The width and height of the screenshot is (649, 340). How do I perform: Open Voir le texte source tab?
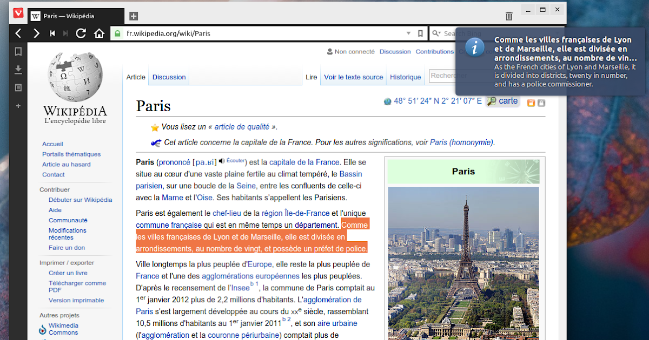[x=354, y=77]
